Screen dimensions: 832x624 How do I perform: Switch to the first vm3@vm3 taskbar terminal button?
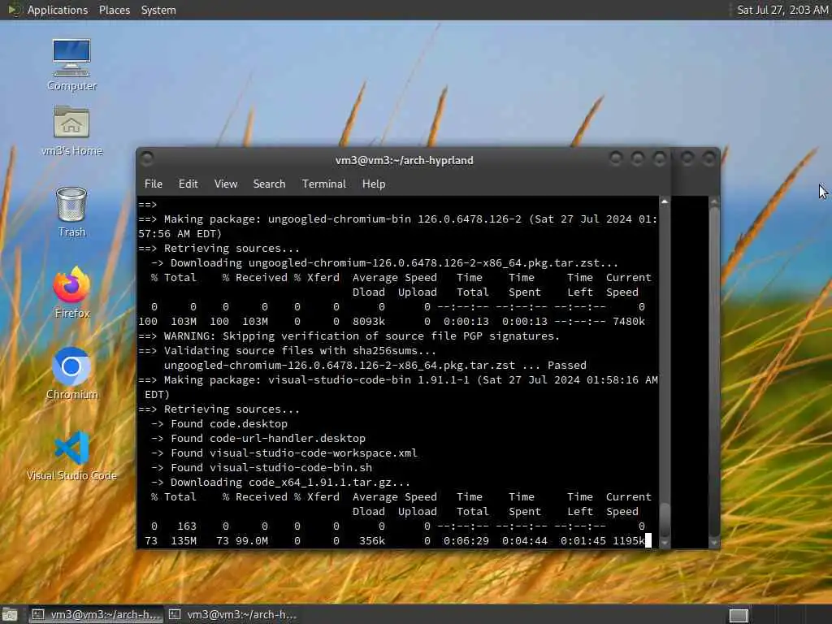point(96,615)
